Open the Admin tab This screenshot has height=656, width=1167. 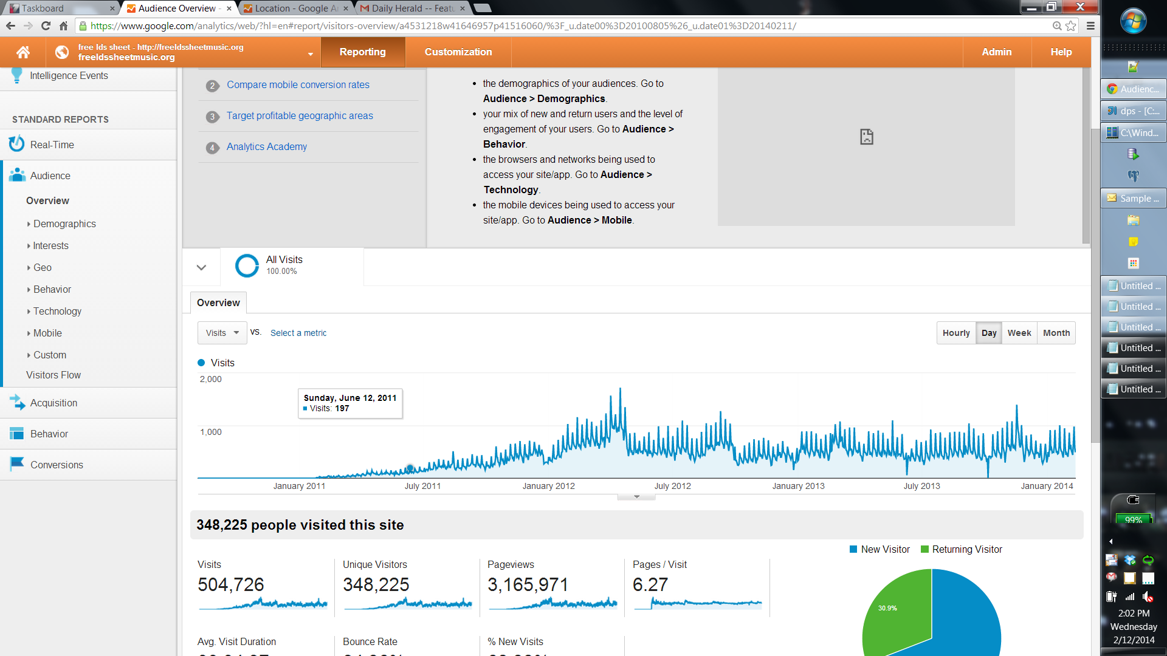tap(997, 52)
